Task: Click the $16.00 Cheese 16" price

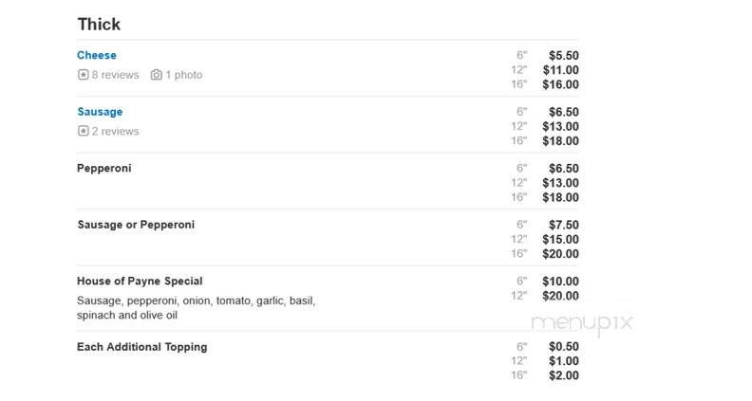Action: [560, 84]
